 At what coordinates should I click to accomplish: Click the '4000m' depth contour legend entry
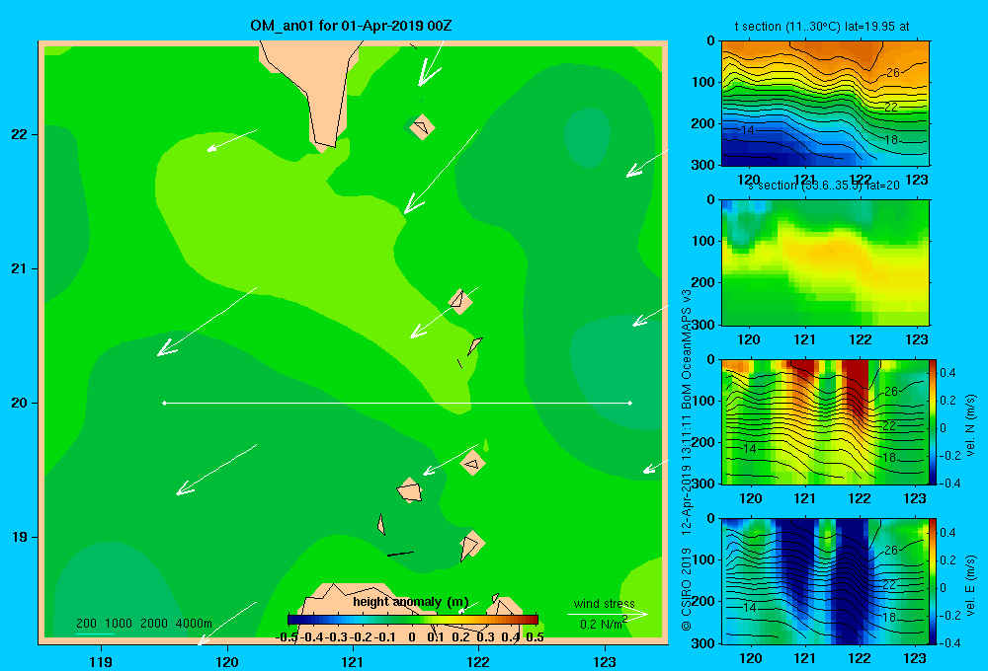pos(194,624)
